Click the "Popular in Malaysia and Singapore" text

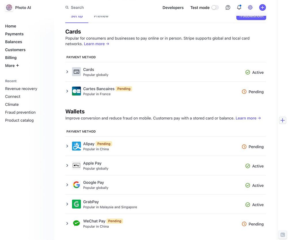(110, 207)
